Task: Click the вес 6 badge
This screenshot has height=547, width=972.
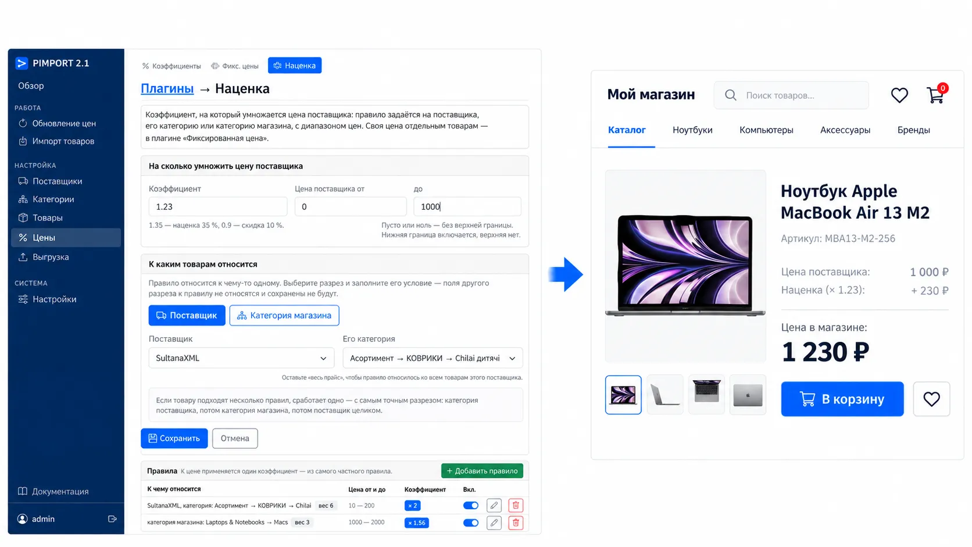Action: (326, 506)
